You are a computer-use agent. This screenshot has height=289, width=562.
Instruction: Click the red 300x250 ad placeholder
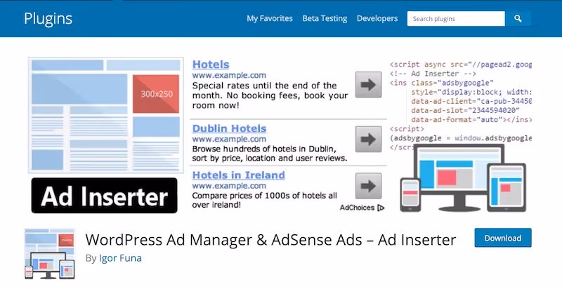pyautogui.click(x=156, y=94)
